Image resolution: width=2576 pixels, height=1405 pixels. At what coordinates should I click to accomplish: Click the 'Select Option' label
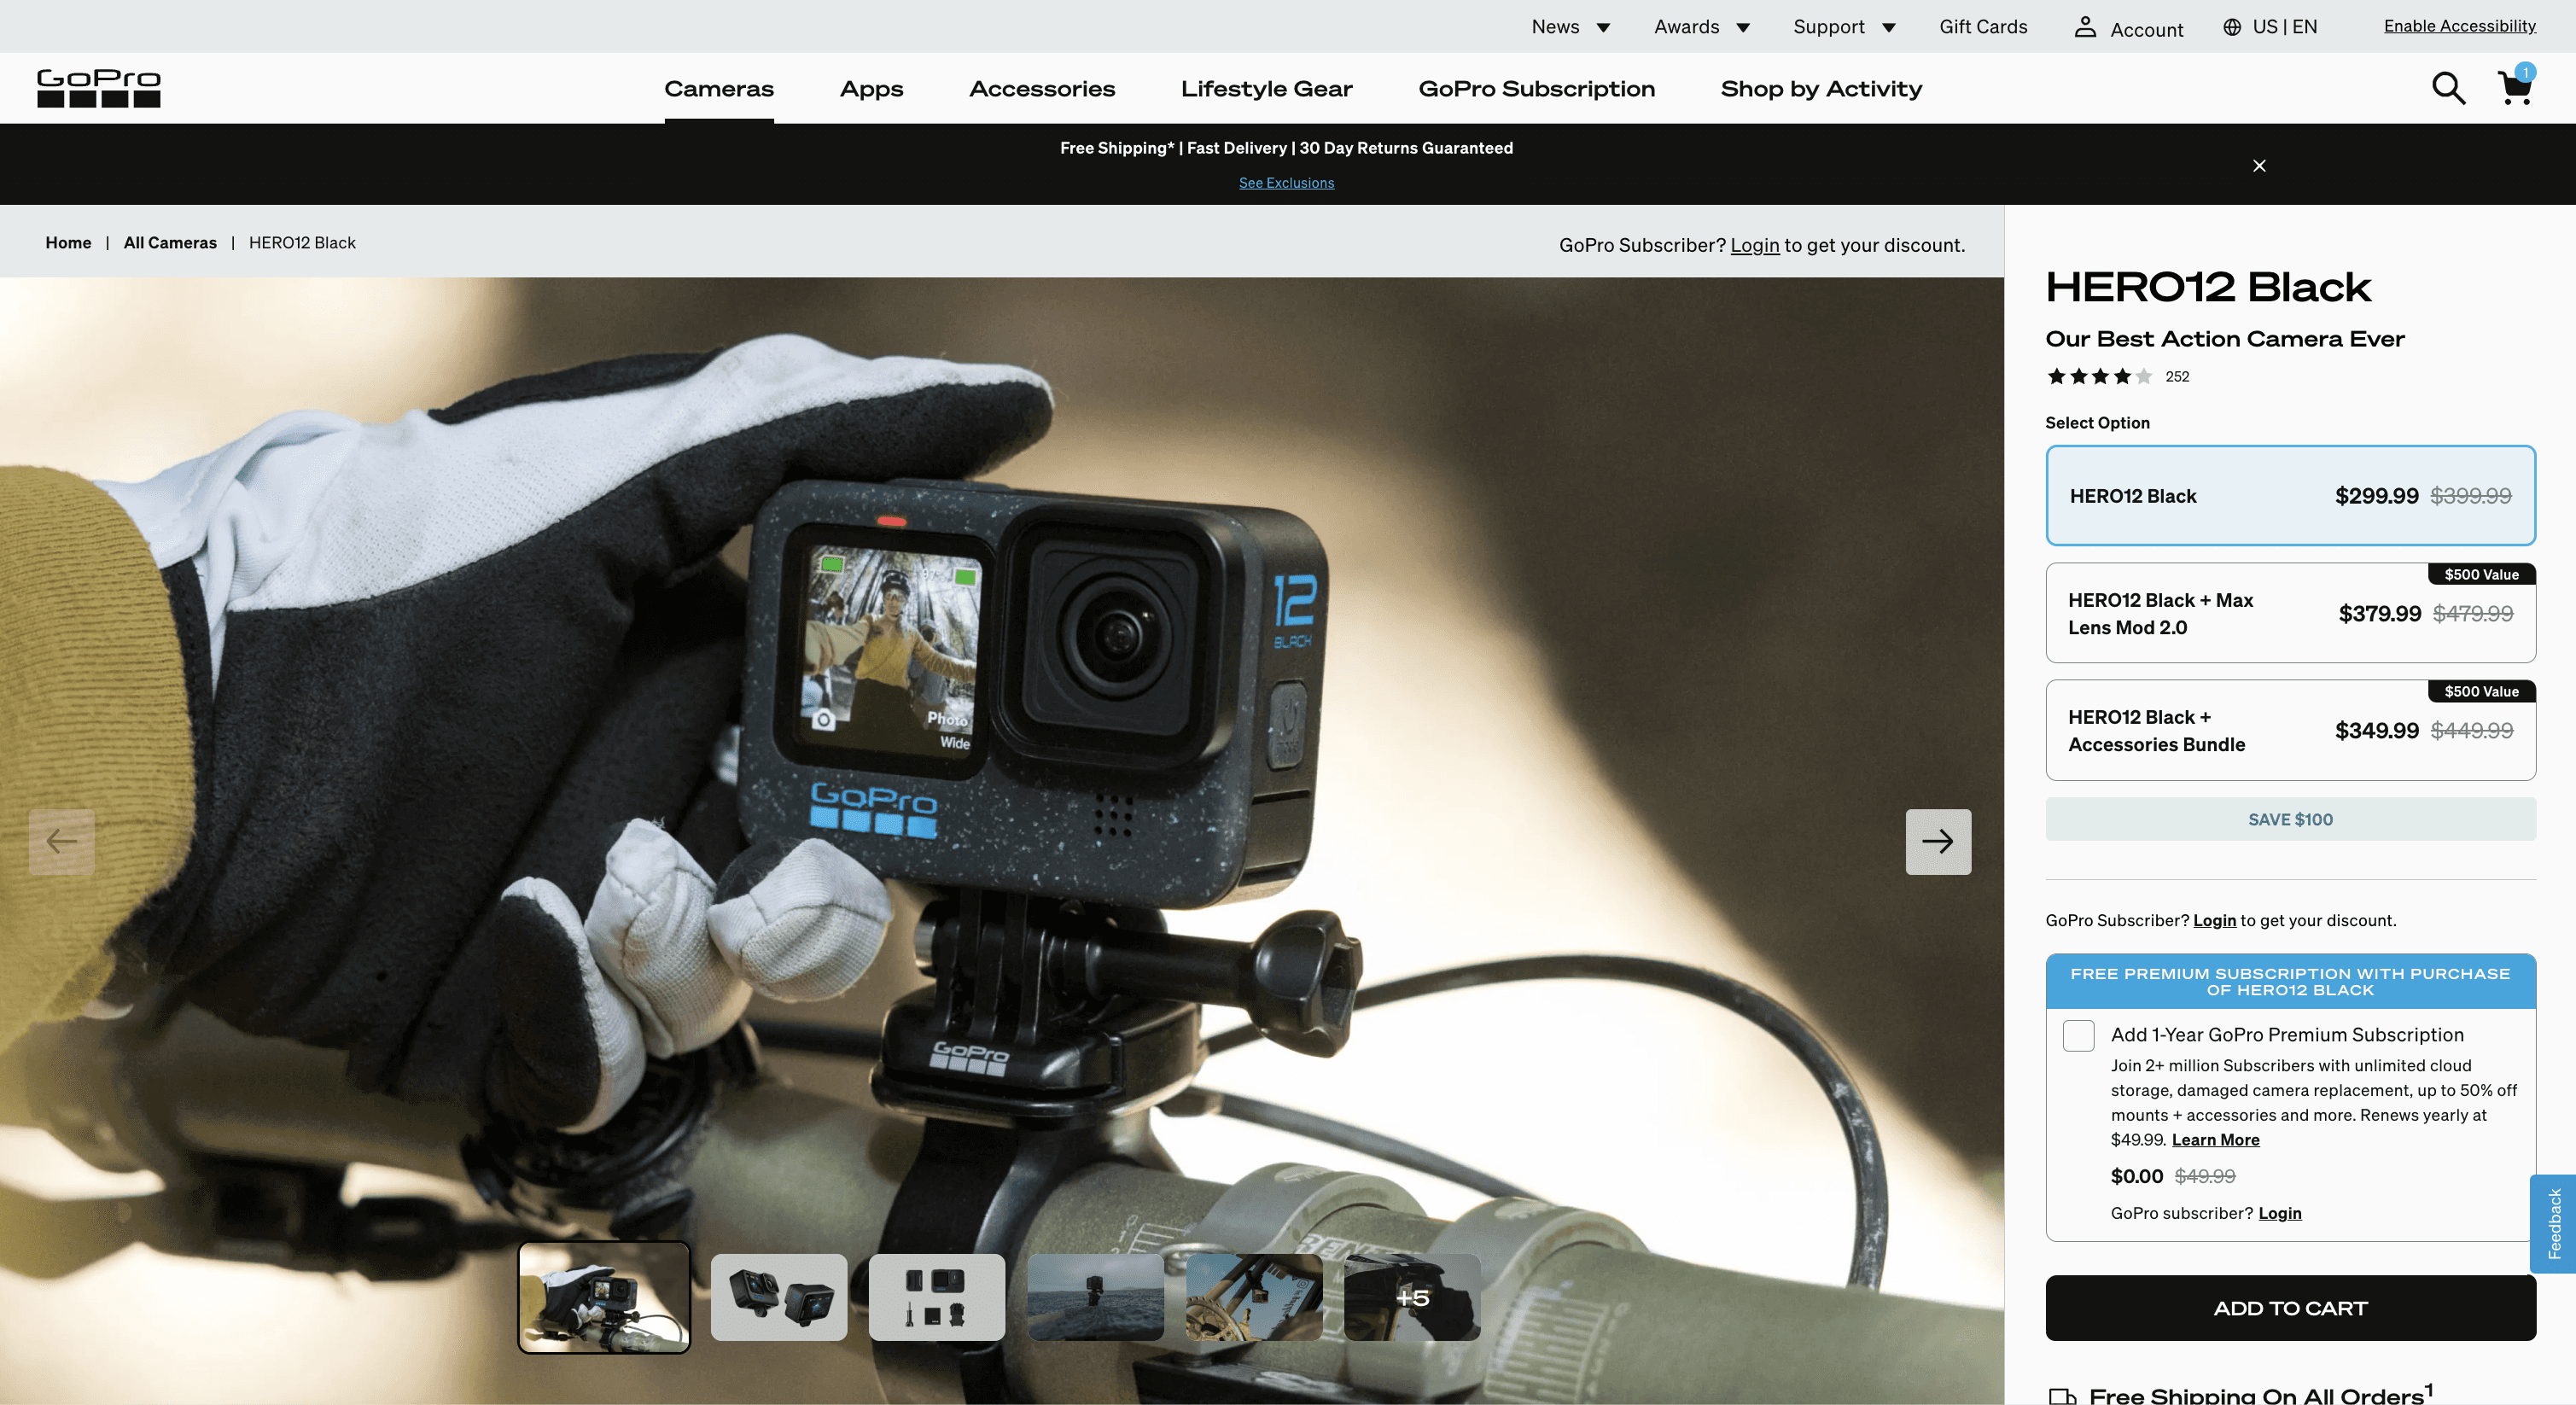point(2097,423)
